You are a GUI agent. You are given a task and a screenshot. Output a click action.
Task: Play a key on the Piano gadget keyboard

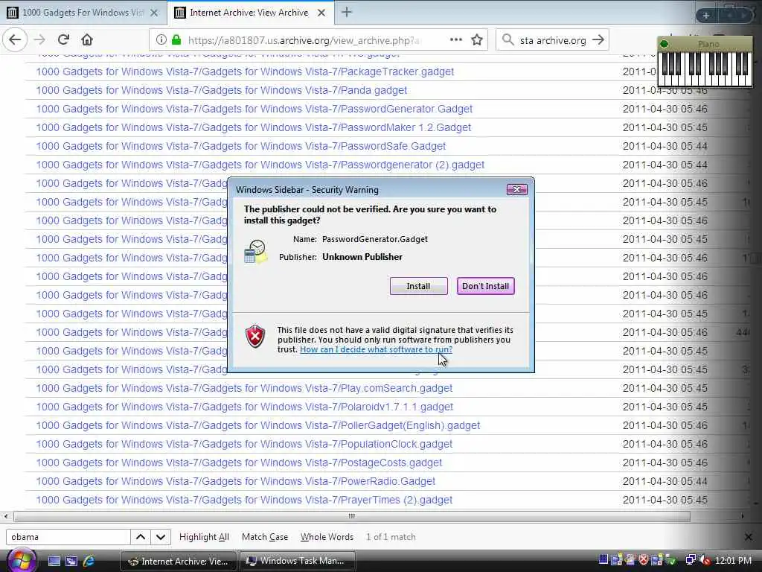705,69
